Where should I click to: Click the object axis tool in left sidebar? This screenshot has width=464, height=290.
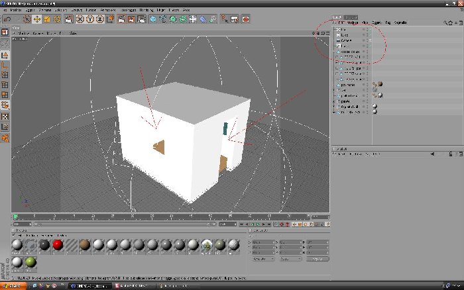(5, 66)
